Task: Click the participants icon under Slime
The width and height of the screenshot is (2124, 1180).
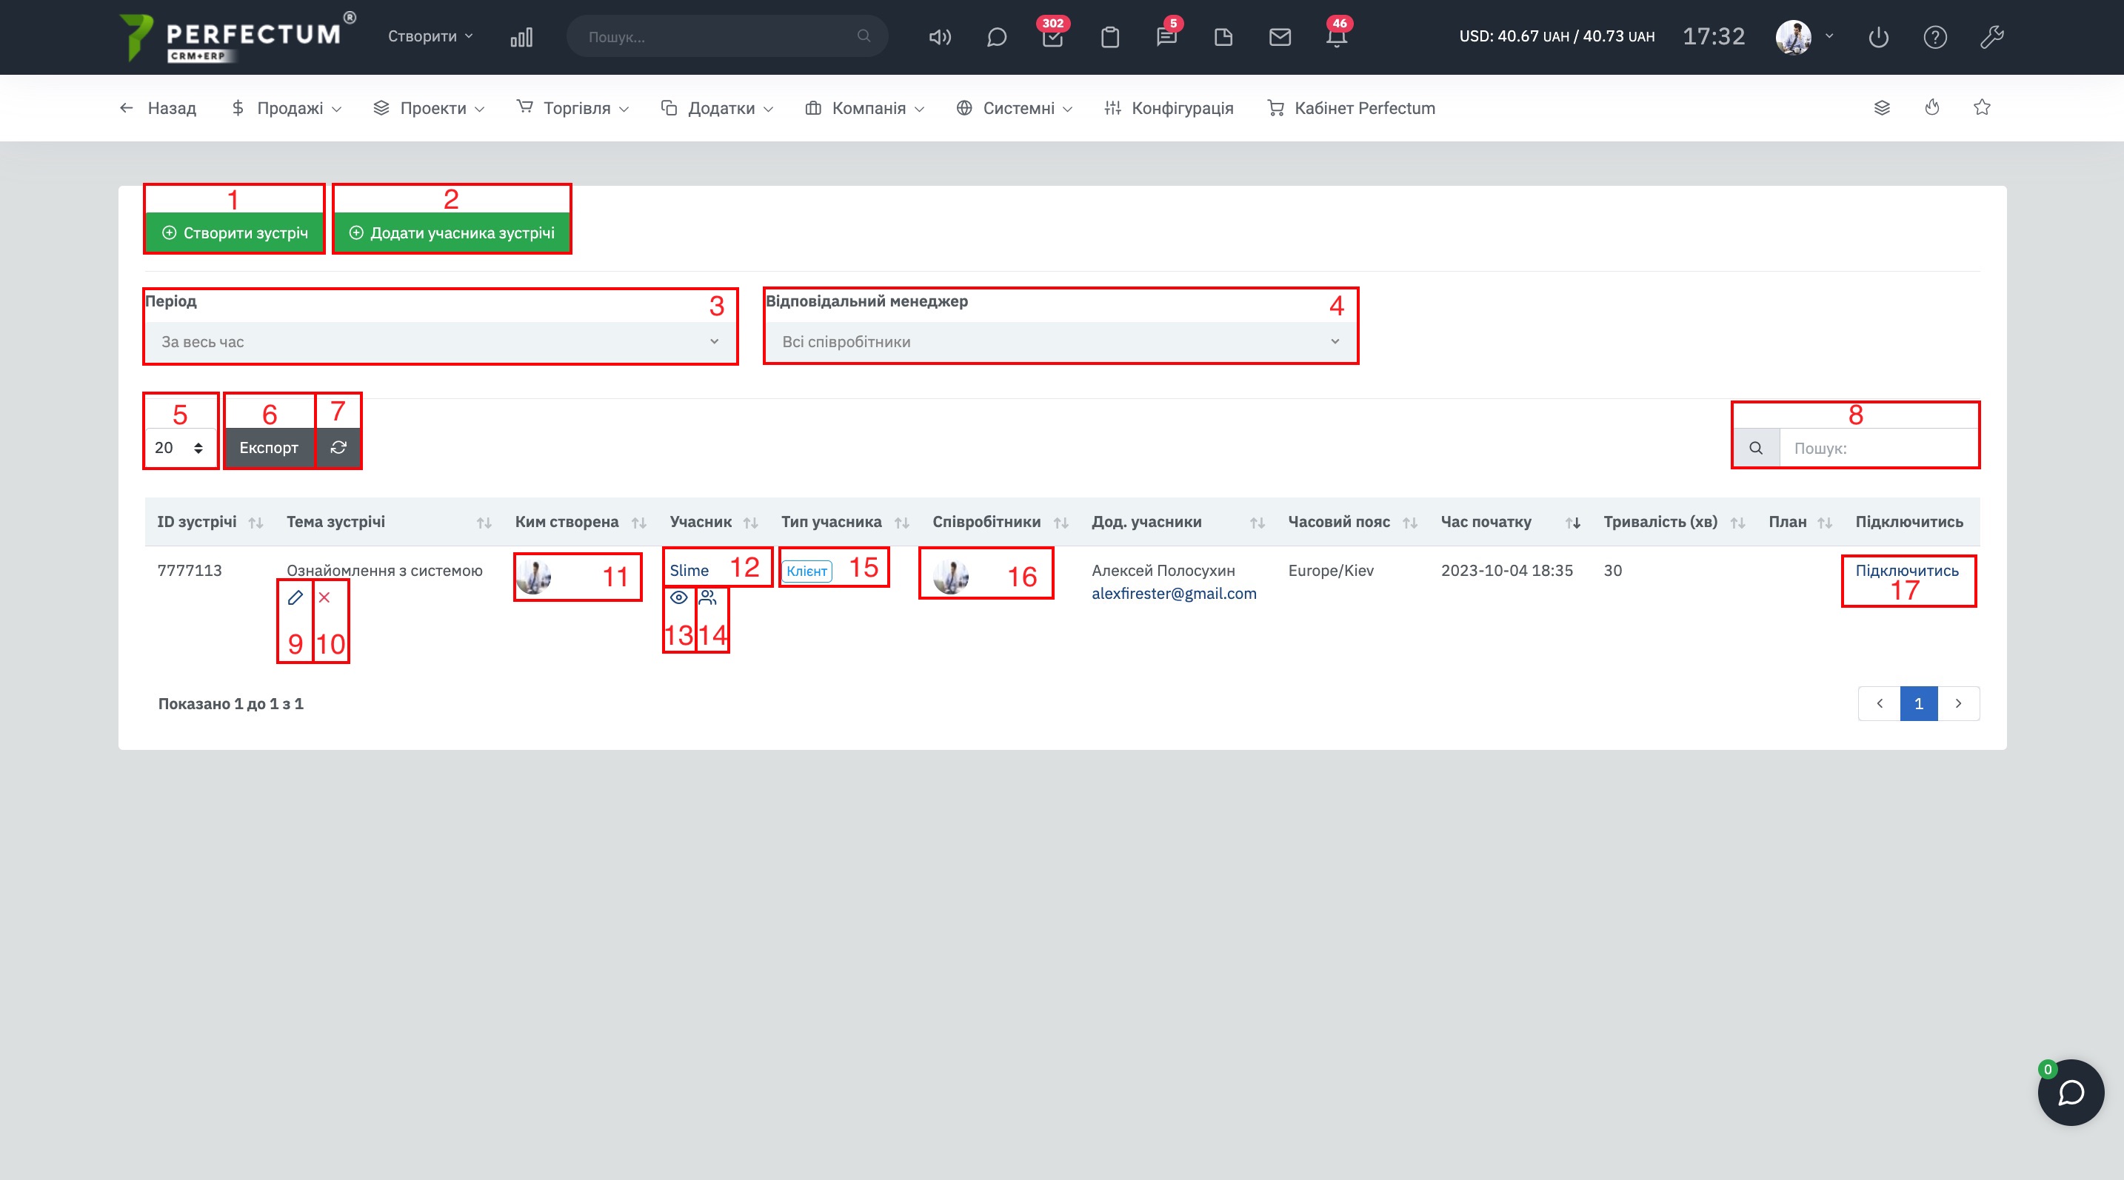Action: click(x=707, y=597)
